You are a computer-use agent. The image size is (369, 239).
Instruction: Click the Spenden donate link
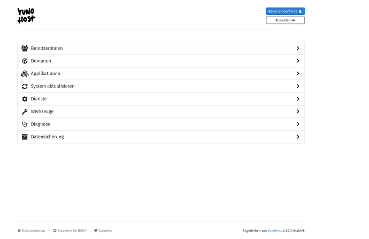(x=105, y=230)
